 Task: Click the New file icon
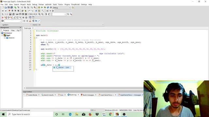pos(3,7)
